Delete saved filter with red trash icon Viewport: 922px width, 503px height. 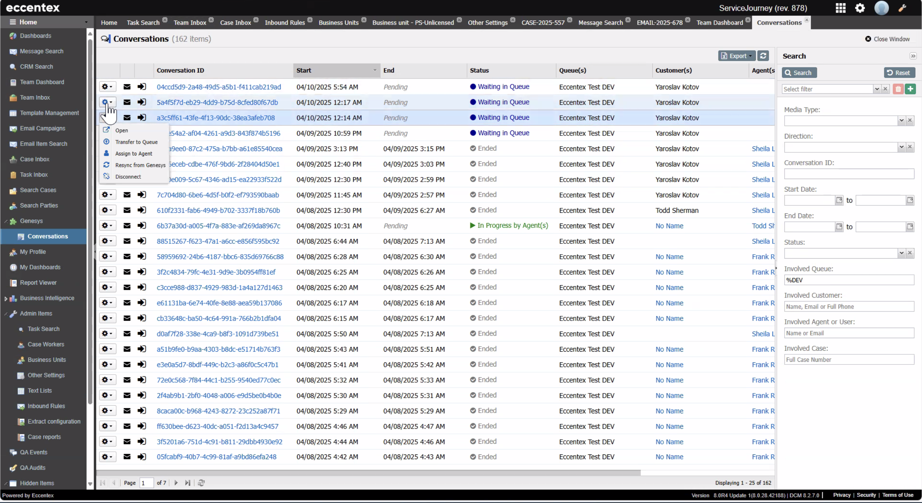(x=898, y=89)
